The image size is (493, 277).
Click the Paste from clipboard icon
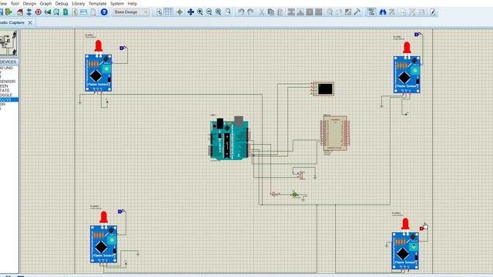point(280,12)
